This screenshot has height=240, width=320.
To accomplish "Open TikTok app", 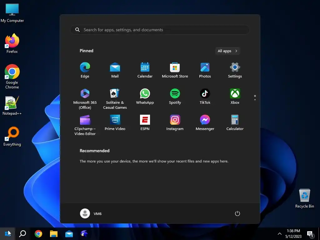I will 205,96.
